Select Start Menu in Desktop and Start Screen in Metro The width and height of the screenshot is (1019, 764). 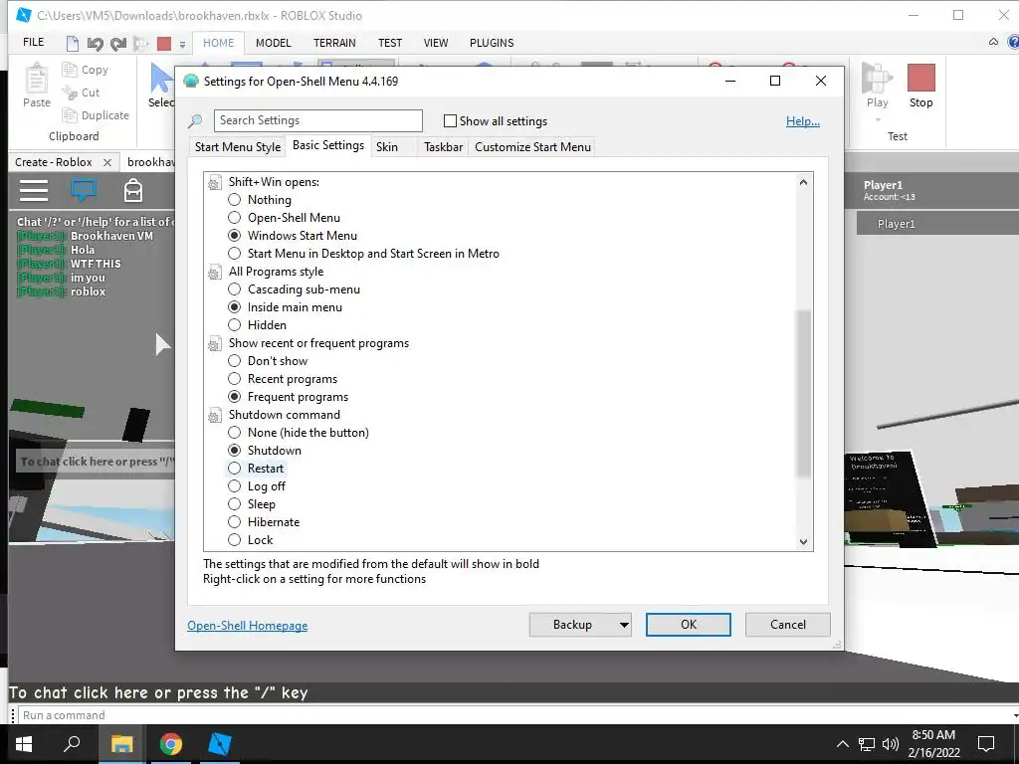(235, 254)
